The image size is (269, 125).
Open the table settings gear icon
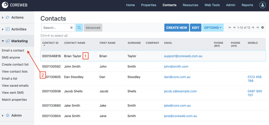tap(262, 28)
